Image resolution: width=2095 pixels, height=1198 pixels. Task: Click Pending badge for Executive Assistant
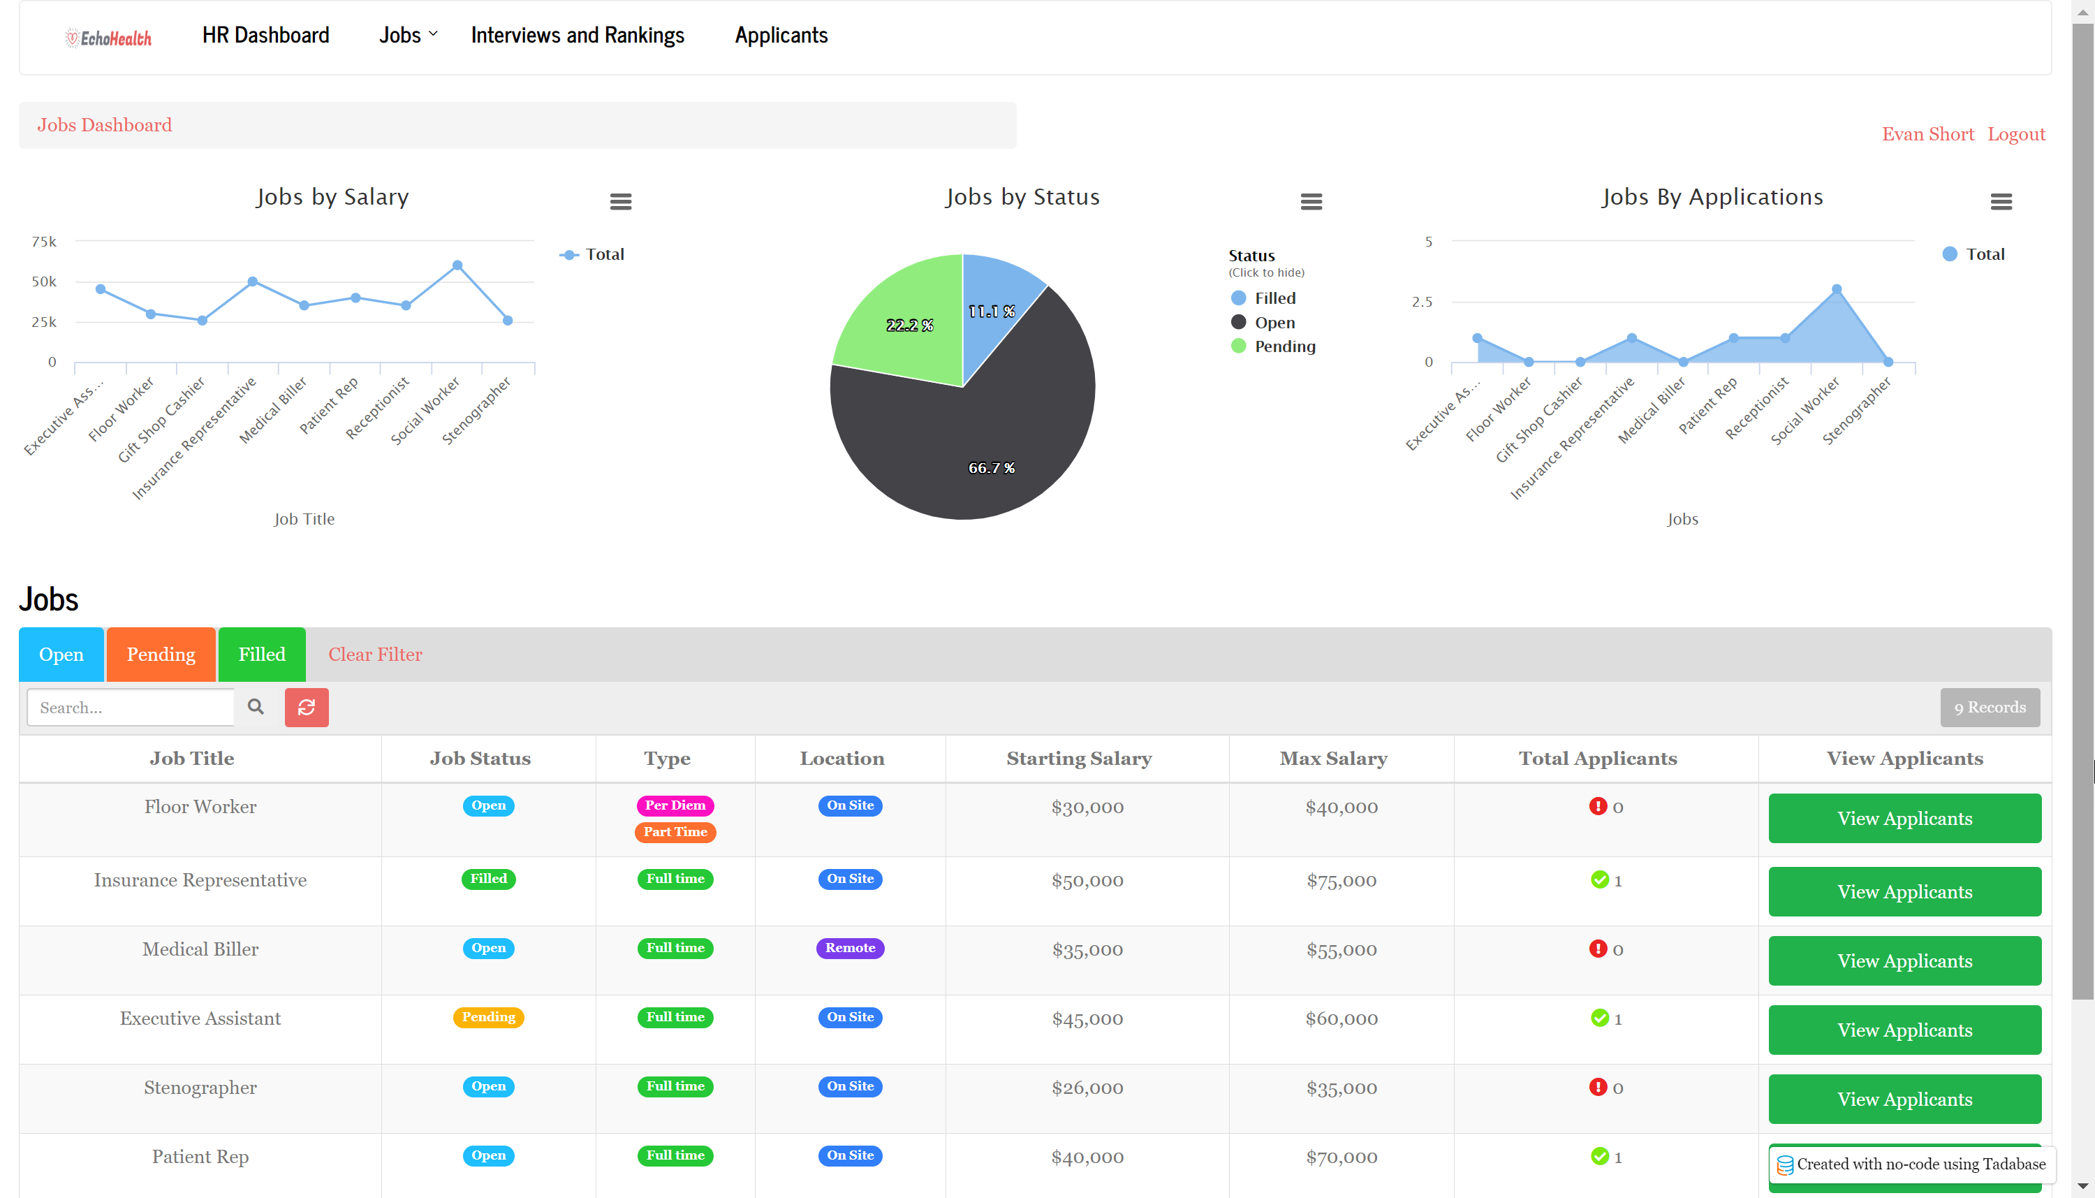tap(489, 1017)
